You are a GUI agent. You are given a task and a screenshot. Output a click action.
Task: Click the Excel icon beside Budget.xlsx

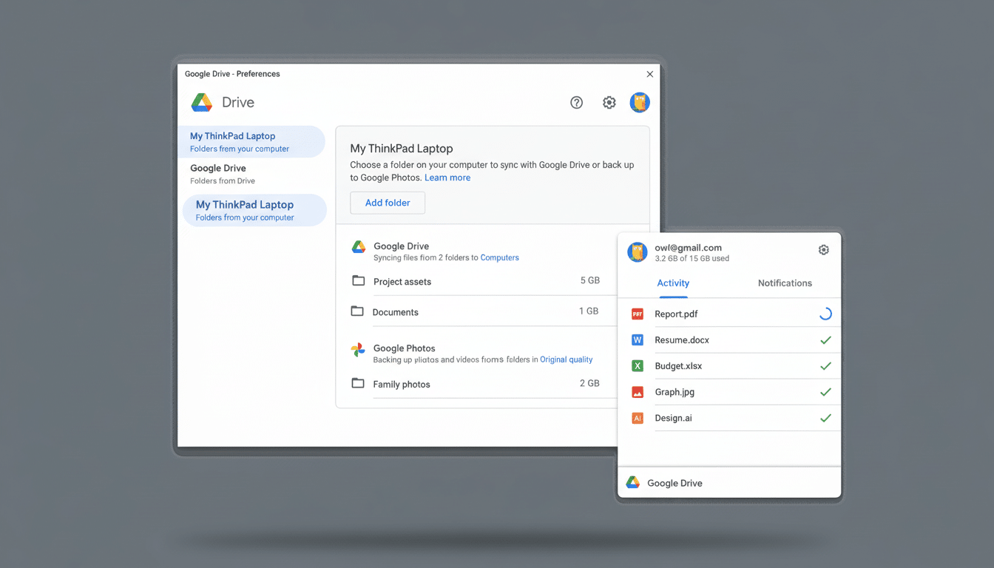click(x=637, y=365)
